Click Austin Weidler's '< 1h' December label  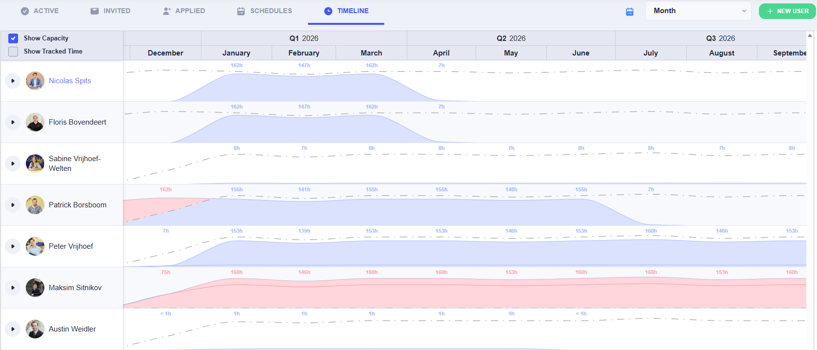click(166, 313)
